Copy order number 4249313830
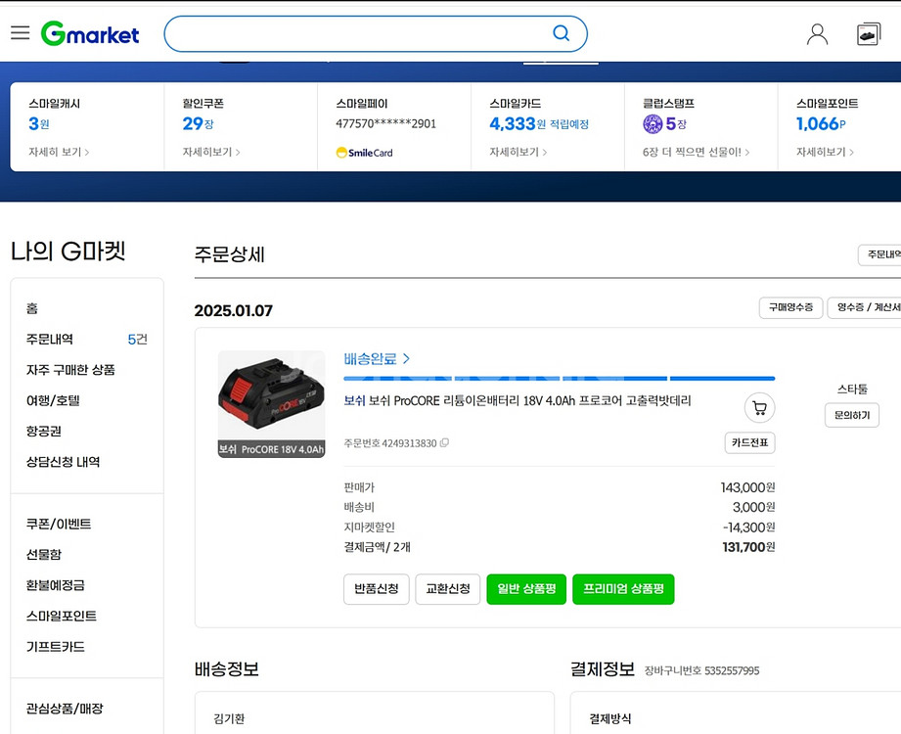This screenshot has width=901, height=734. point(444,442)
